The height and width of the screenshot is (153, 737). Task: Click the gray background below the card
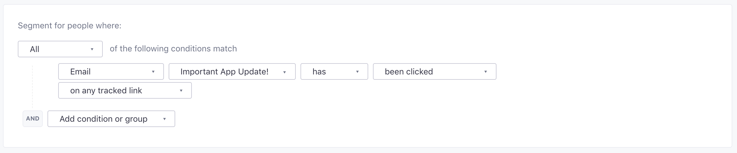coord(368,151)
